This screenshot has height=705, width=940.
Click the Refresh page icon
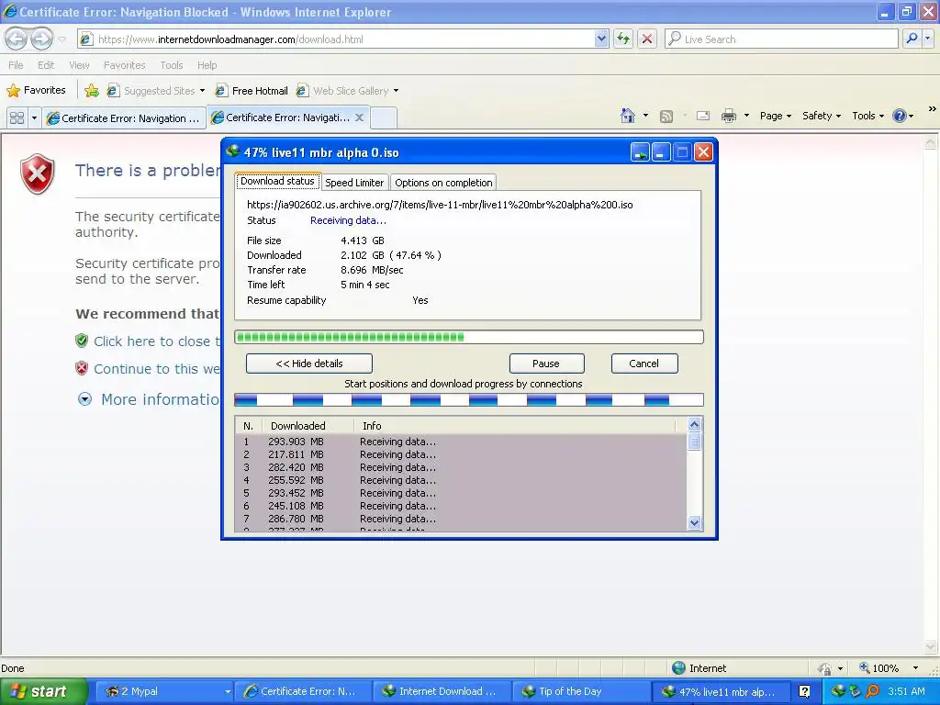click(623, 39)
